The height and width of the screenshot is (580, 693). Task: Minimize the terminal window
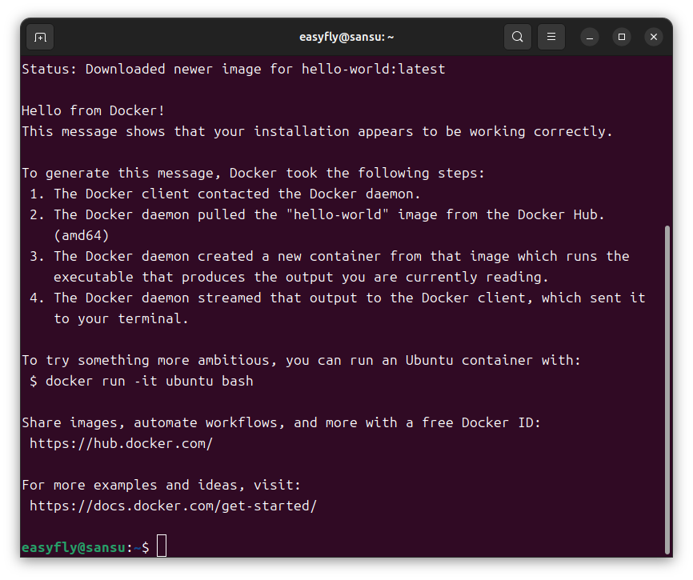coord(590,37)
